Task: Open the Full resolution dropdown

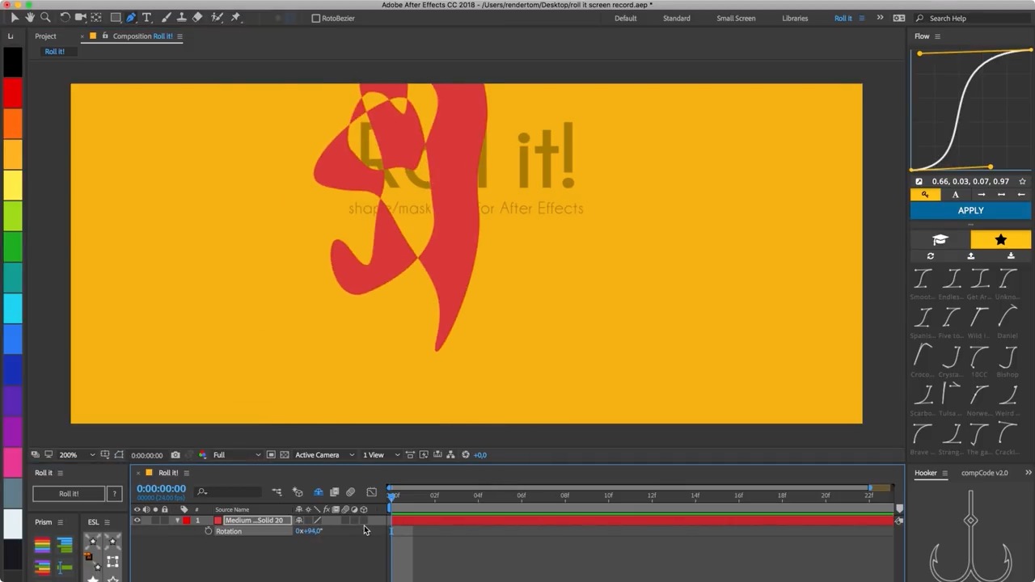Action: point(234,455)
